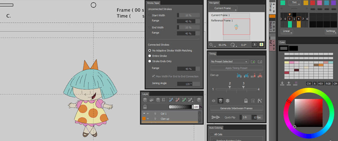Open the No Preset Selected dropdown
The image size is (338, 141).
(229, 61)
